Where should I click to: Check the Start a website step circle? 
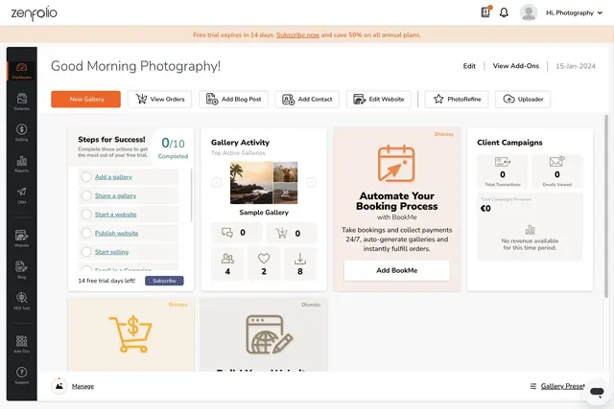click(86, 215)
